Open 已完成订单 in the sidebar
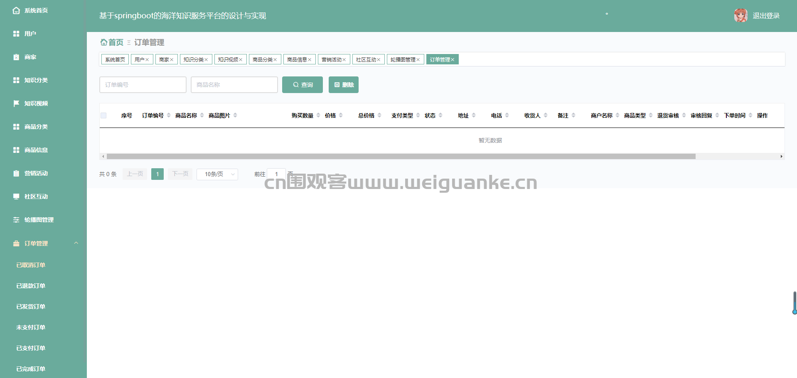The image size is (797, 378). 31,369
